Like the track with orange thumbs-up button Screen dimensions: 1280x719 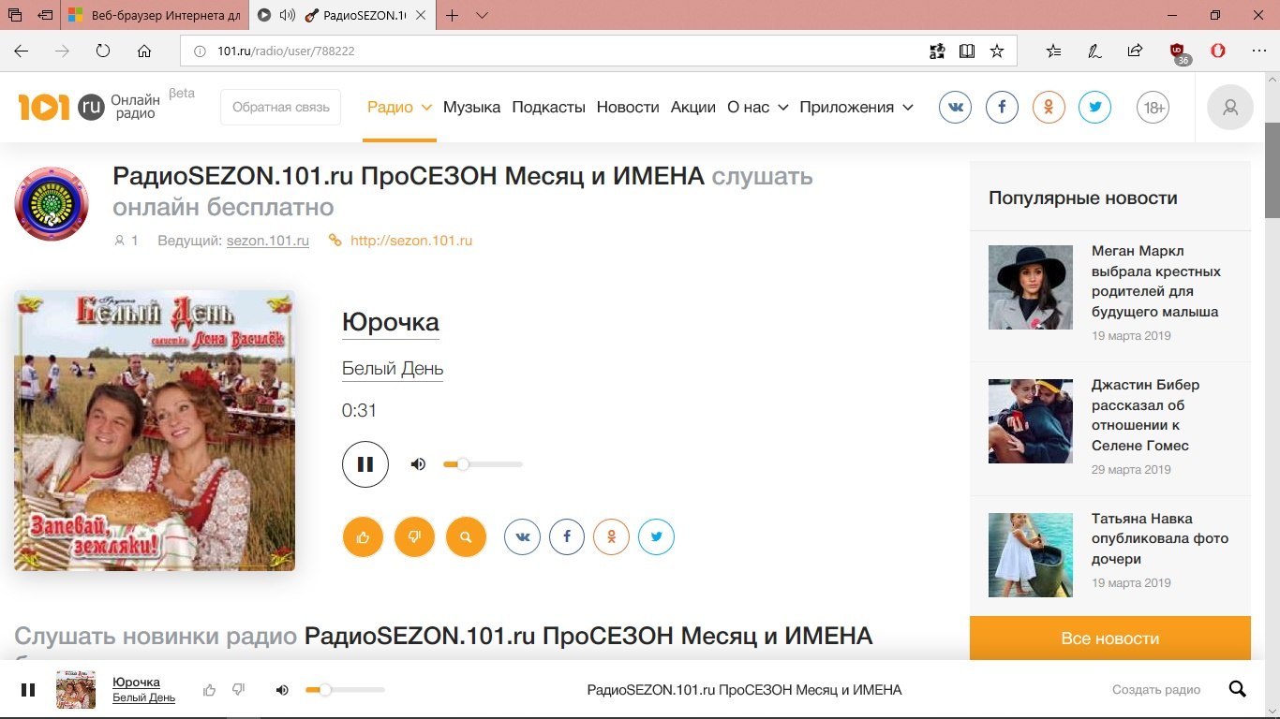click(x=364, y=537)
